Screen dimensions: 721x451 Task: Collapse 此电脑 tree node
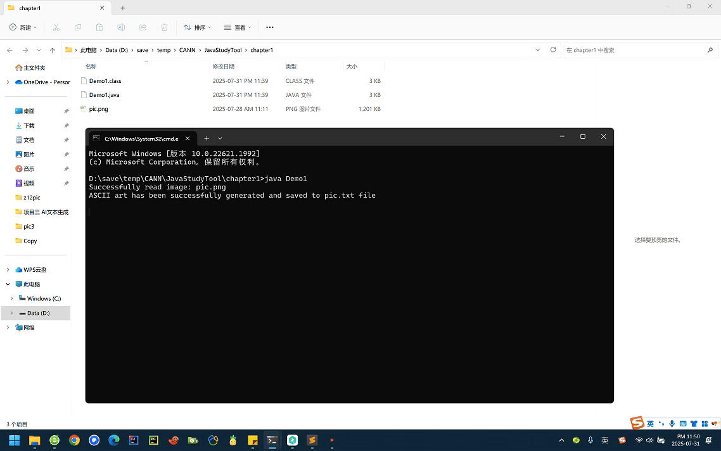[x=8, y=284]
